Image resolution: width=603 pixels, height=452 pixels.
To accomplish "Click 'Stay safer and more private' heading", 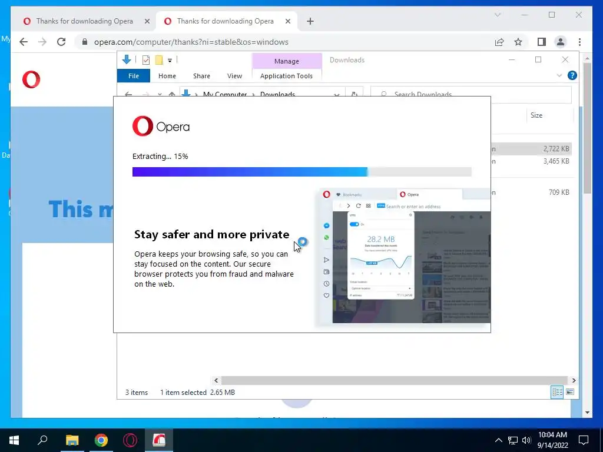I will click(x=211, y=234).
